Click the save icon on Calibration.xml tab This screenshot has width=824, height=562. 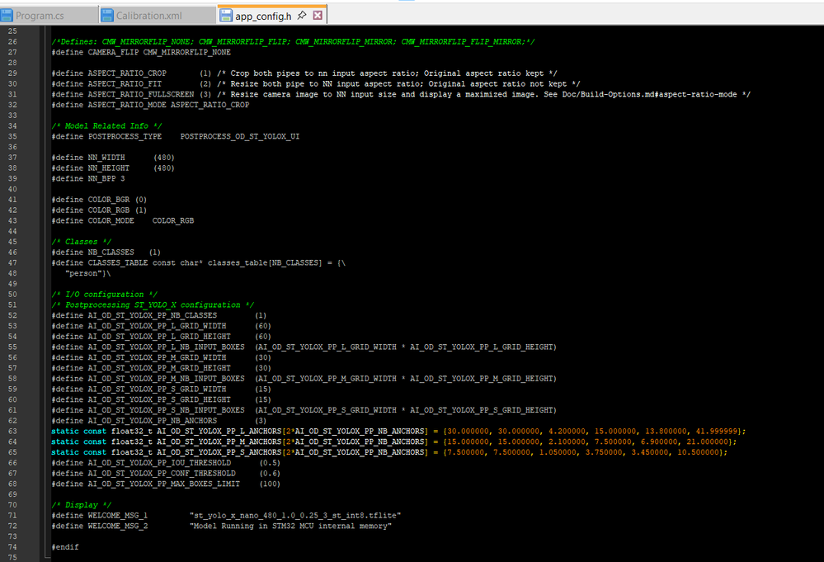(107, 15)
